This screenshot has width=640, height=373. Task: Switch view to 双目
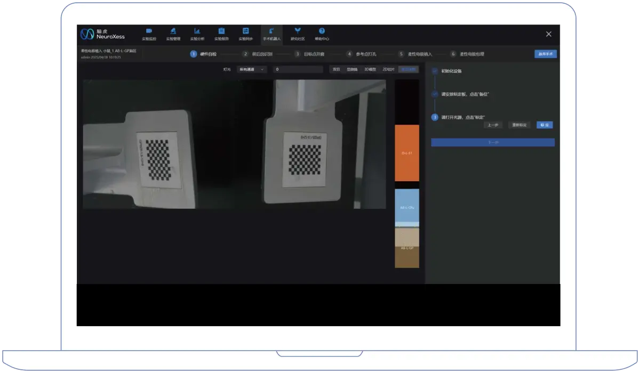pos(337,69)
